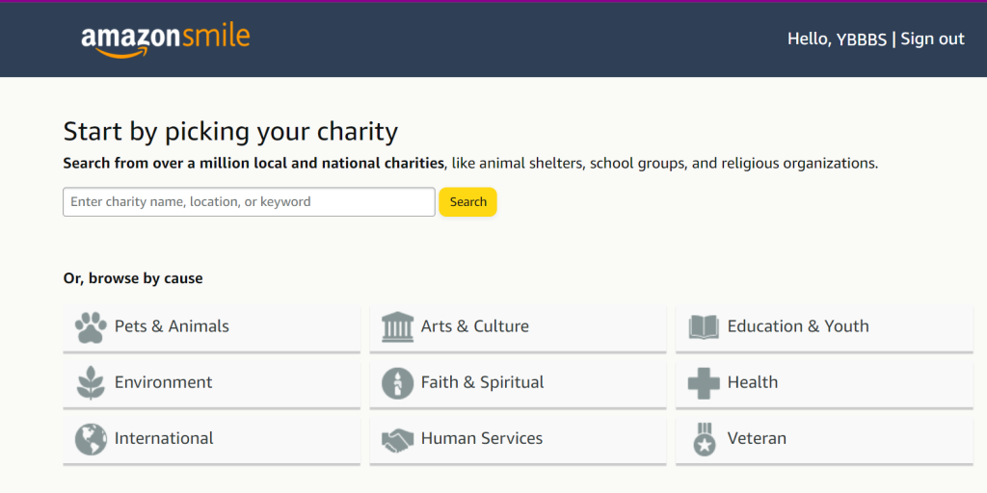Browse the Pets & Animals cause

[172, 326]
